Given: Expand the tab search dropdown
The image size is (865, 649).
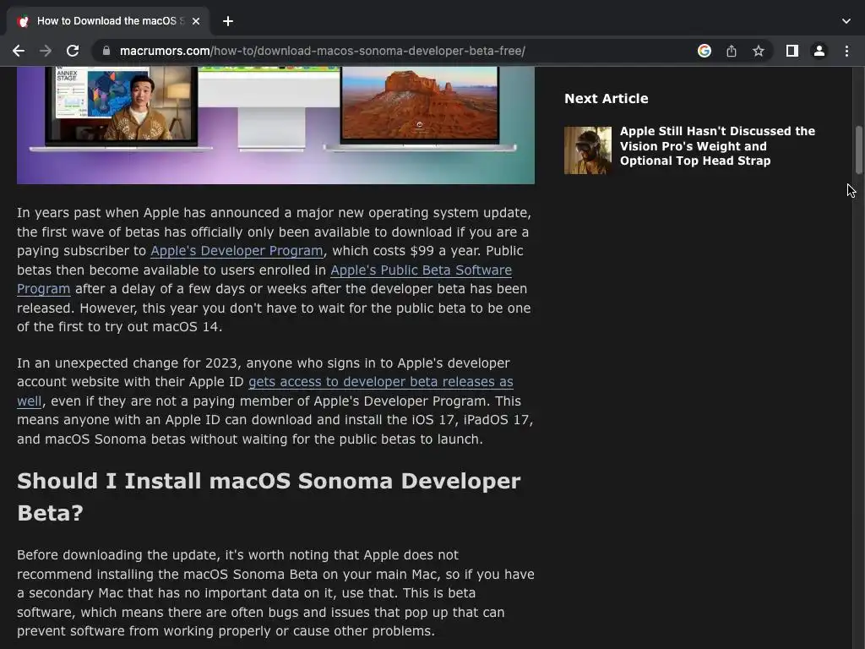Looking at the screenshot, I should (x=846, y=21).
